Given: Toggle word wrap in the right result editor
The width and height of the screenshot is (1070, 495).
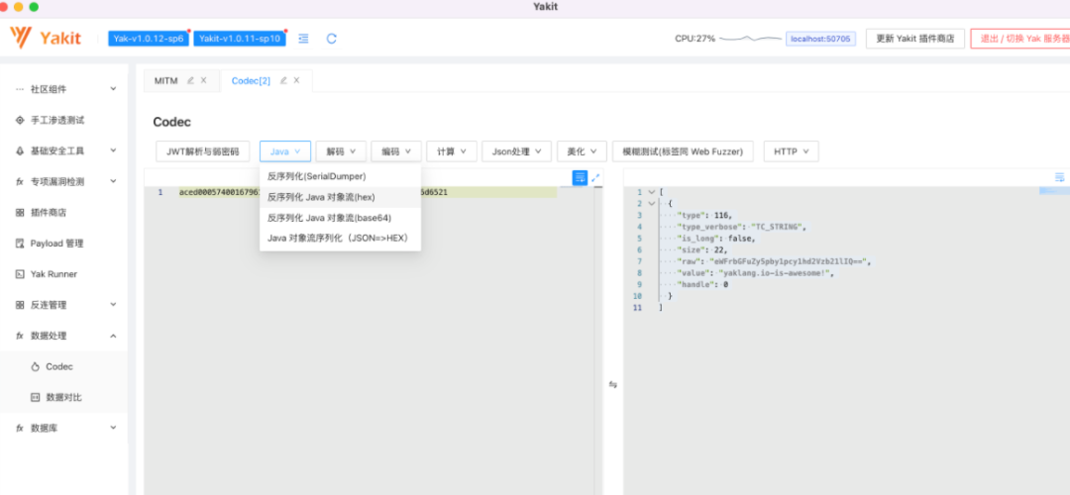Looking at the screenshot, I should (1060, 177).
